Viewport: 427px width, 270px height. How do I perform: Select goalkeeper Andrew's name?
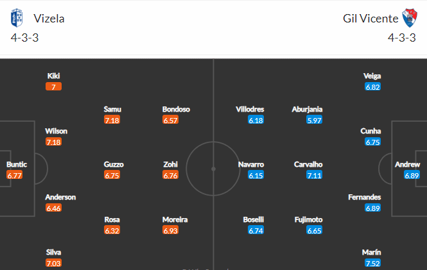click(407, 164)
